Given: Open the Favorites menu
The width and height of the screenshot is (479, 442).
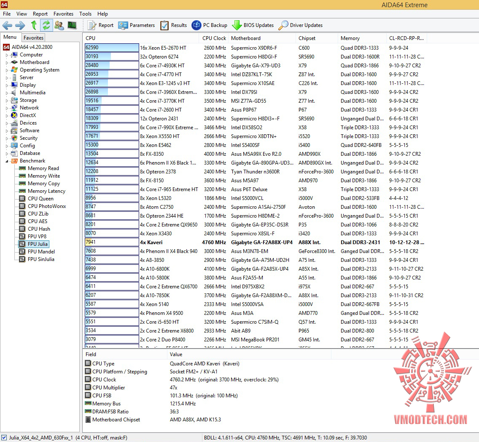Looking at the screenshot, I should click(64, 14).
